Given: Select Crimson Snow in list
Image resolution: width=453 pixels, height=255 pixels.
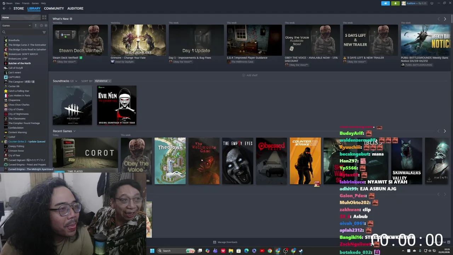Looking at the screenshot, I should 16,151.
